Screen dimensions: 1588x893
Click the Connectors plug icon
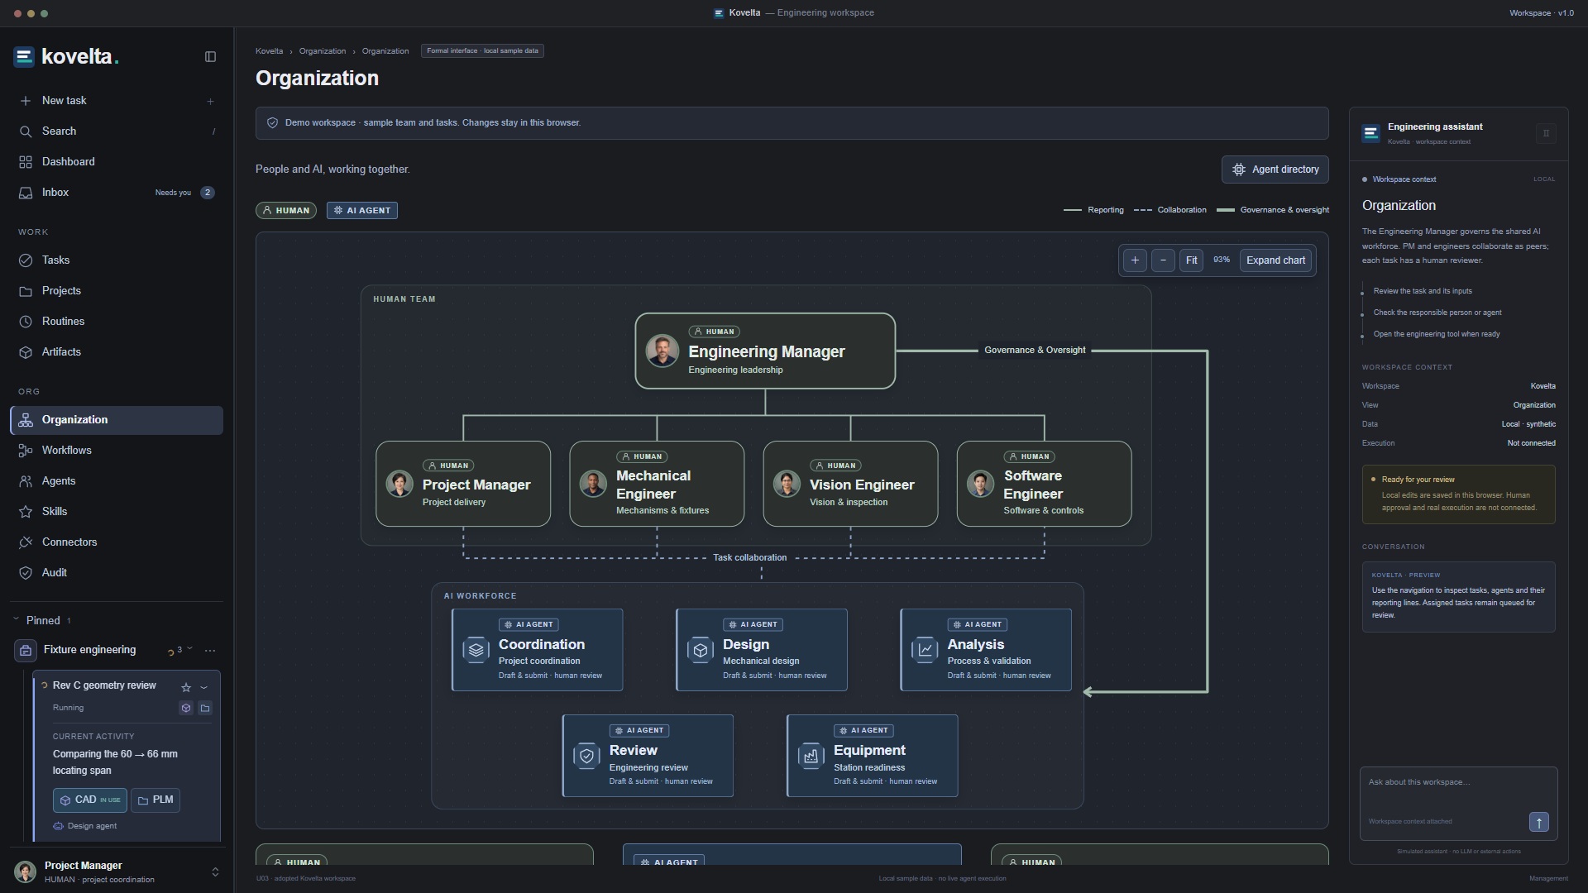[x=26, y=542]
